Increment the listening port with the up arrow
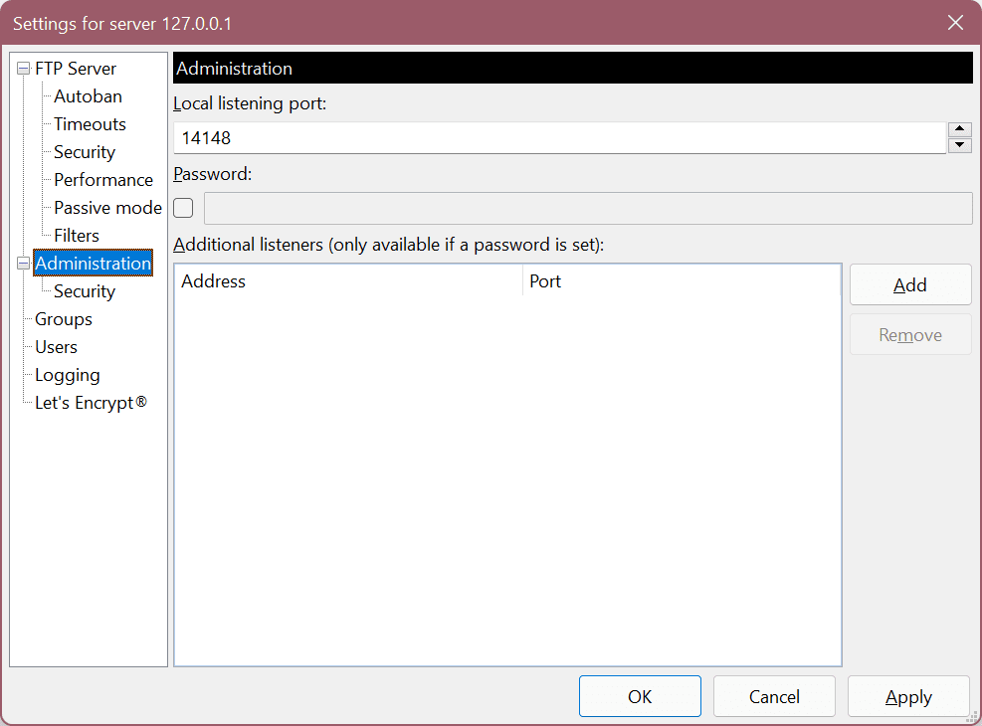Image resolution: width=982 pixels, height=726 pixels. pos(959,128)
